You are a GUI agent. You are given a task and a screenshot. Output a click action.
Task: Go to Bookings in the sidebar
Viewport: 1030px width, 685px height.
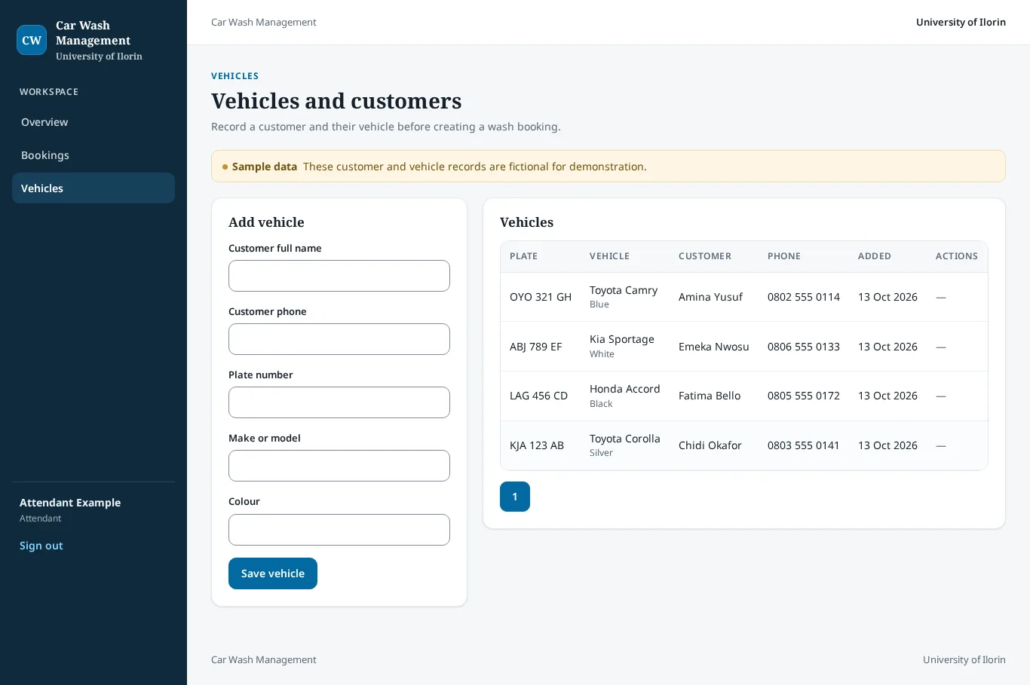click(x=93, y=155)
